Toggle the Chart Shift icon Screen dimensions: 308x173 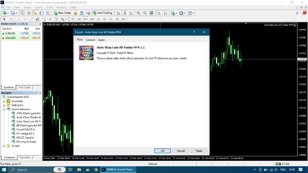click(166, 13)
